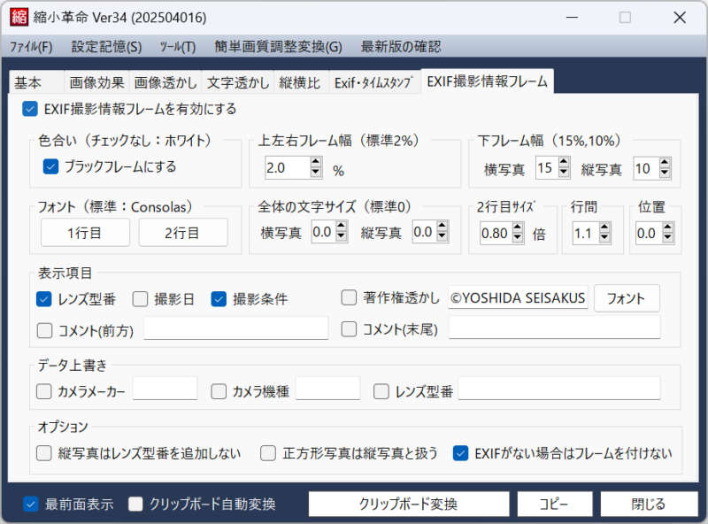Click the 1行目 font button
The width and height of the screenshot is (708, 524).
coord(85,233)
